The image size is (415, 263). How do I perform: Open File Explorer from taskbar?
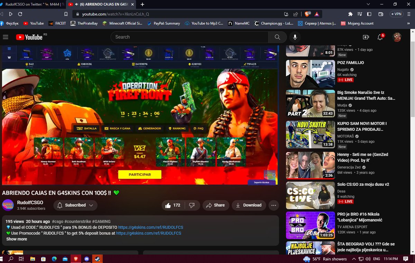tap(33, 258)
